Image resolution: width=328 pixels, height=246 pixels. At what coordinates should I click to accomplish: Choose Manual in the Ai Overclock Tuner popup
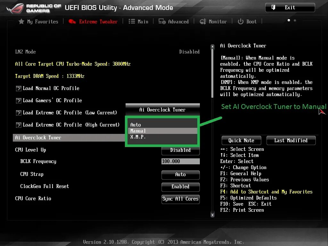pyautogui.click(x=162, y=131)
